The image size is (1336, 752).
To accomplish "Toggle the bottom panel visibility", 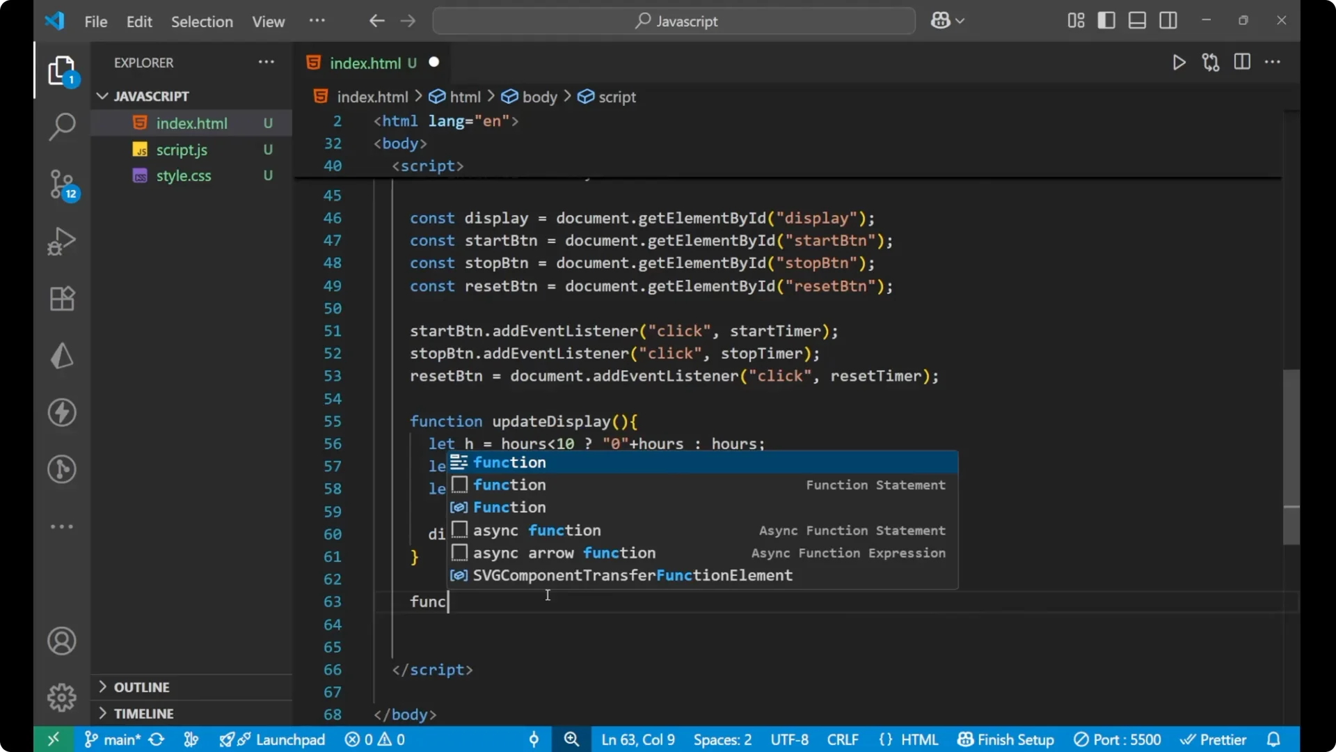I will [1137, 20].
